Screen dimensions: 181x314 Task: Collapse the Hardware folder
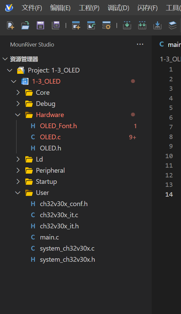point(18,115)
